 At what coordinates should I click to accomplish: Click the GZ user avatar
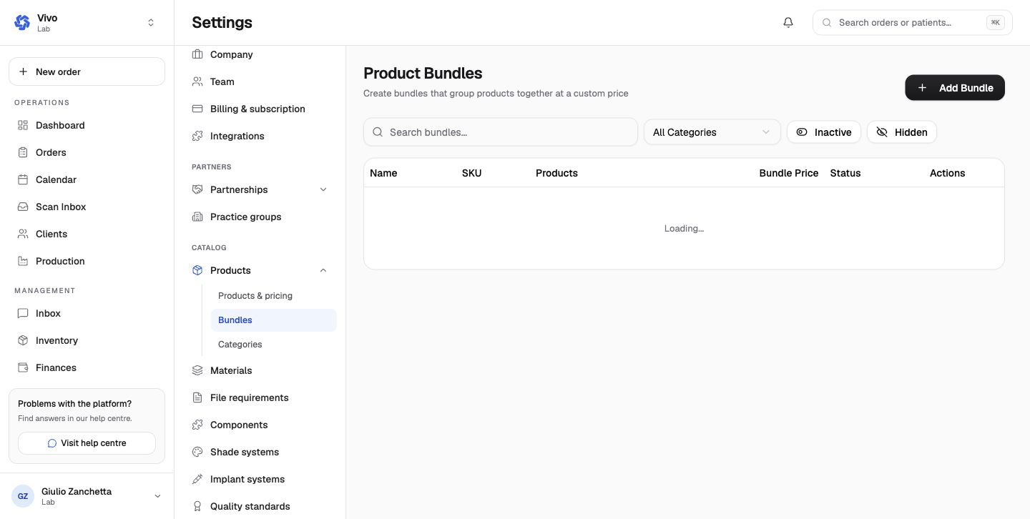[x=23, y=496]
